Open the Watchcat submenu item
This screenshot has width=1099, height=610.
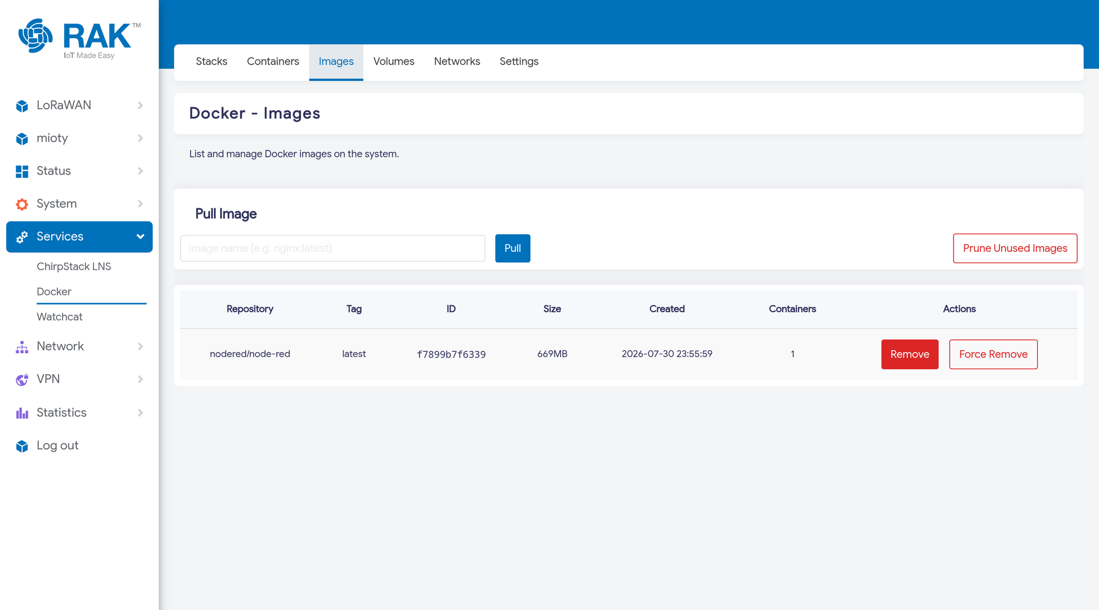[60, 317]
